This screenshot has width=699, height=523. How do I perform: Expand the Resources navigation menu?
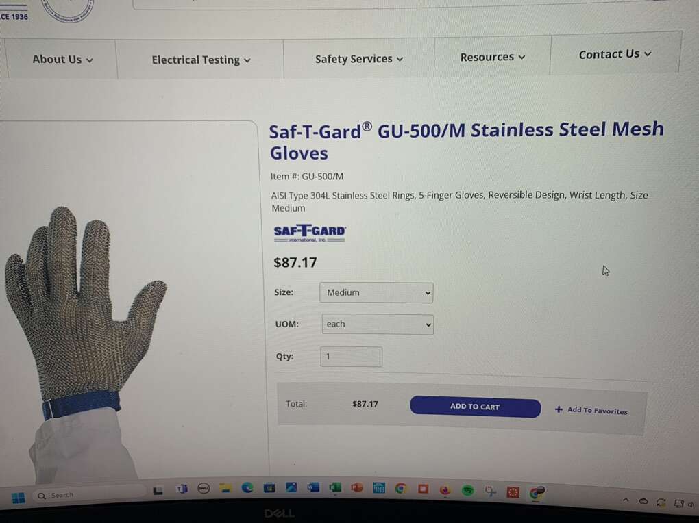coord(493,57)
